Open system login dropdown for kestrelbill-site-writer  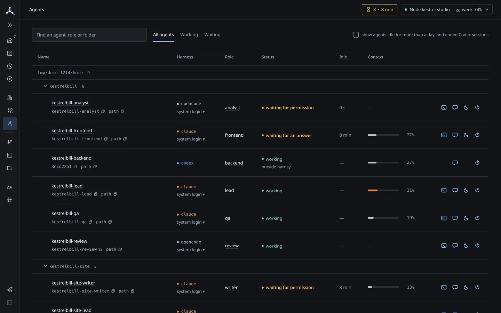click(191, 291)
